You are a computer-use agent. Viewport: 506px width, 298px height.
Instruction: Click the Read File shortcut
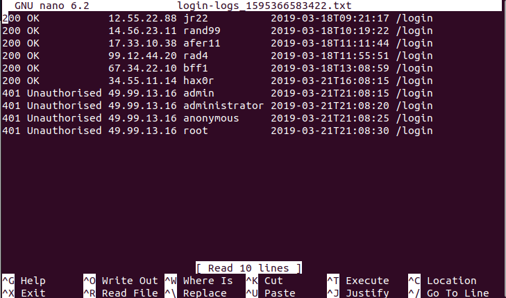(130, 293)
